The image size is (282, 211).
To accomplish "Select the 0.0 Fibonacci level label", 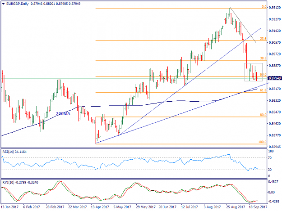I will pyautogui.click(x=264, y=7).
